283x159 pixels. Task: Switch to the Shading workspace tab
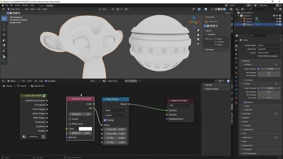[50, 6]
